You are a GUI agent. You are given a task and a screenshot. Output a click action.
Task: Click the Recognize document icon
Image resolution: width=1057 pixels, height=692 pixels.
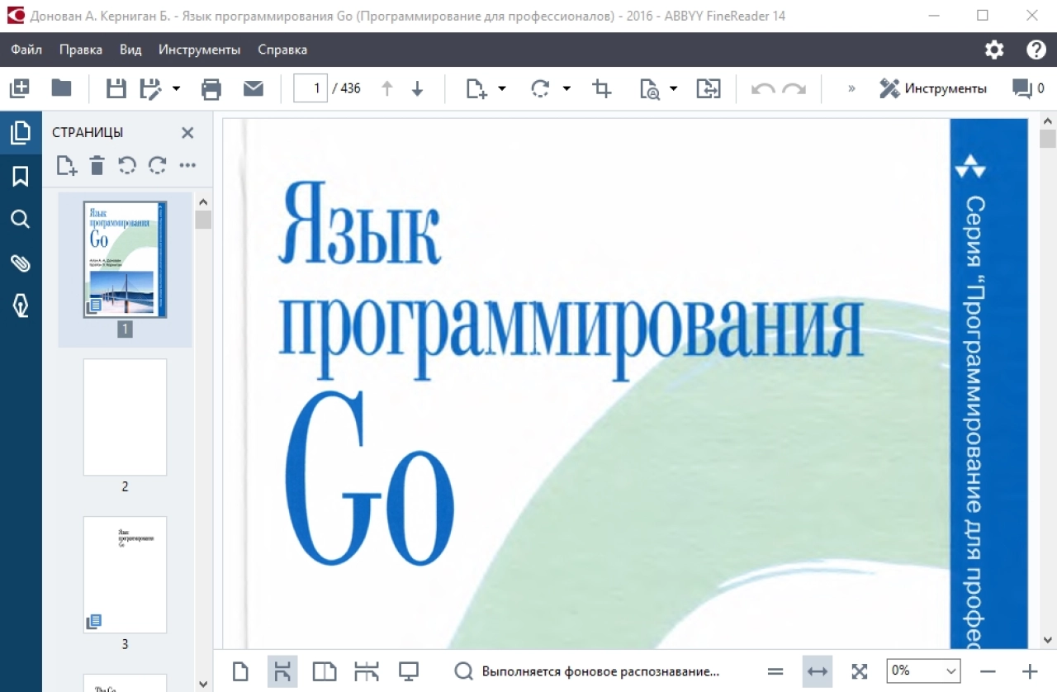click(x=650, y=88)
